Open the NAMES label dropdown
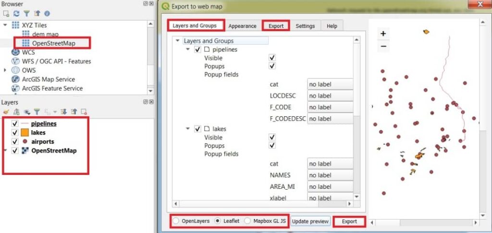This screenshot has height=233, width=492. tap(331, 175)
